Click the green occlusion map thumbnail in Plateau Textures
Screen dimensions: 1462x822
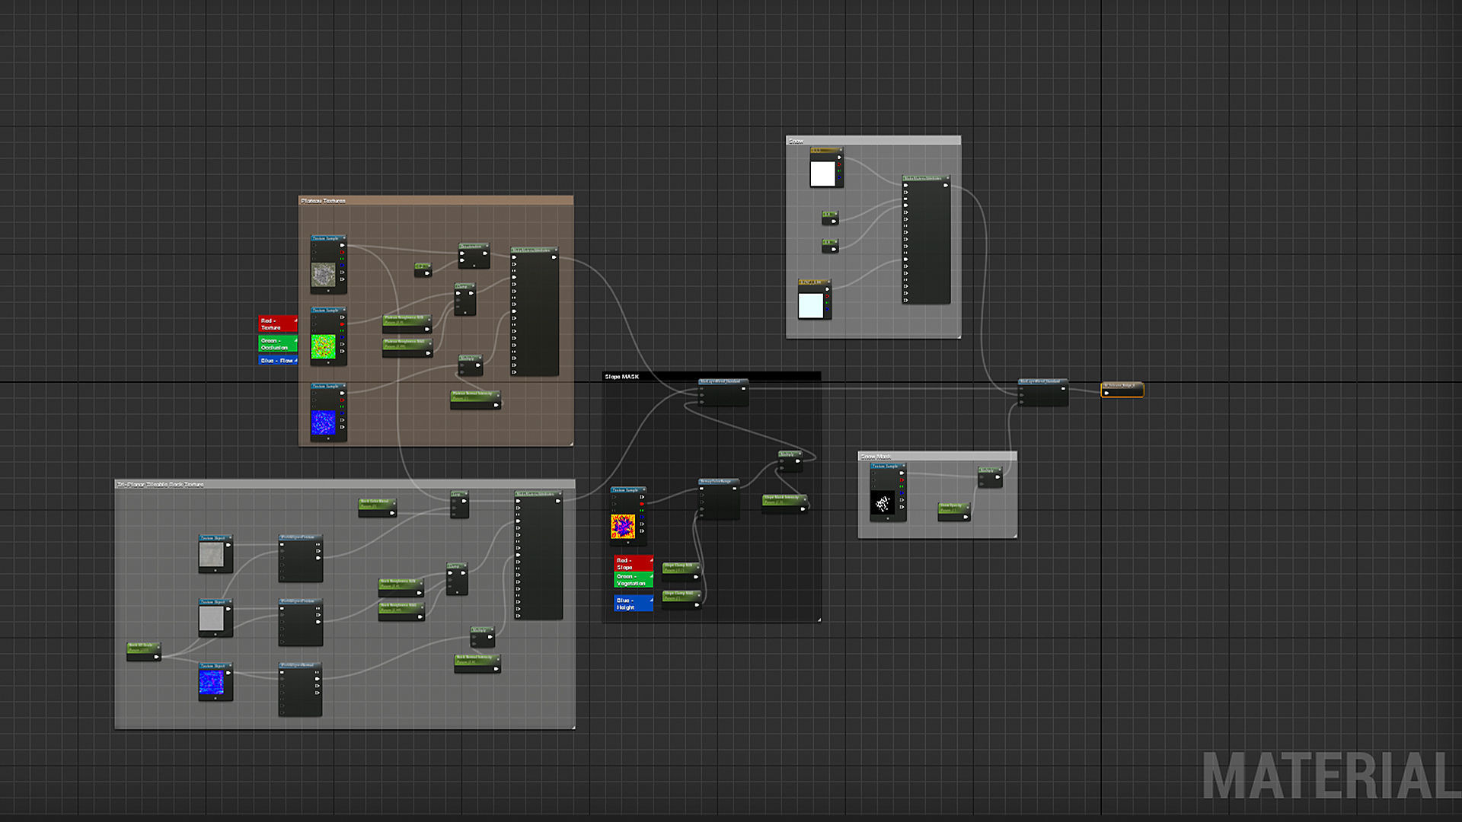click(x=324, y=346)
